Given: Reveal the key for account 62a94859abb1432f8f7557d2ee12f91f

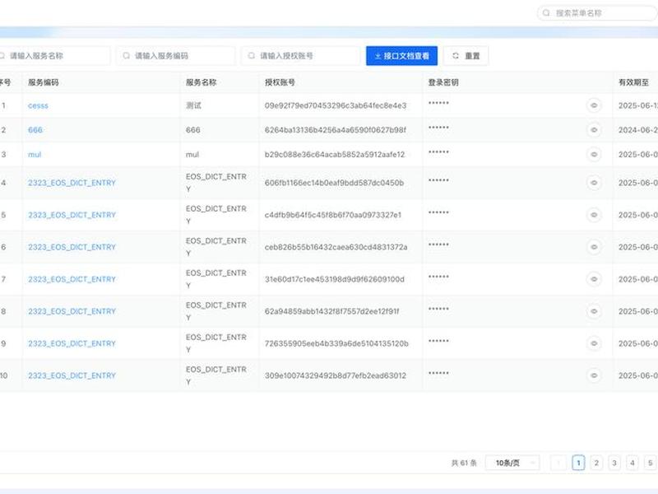Looking at the screenshot, I should tap(594, 311).
